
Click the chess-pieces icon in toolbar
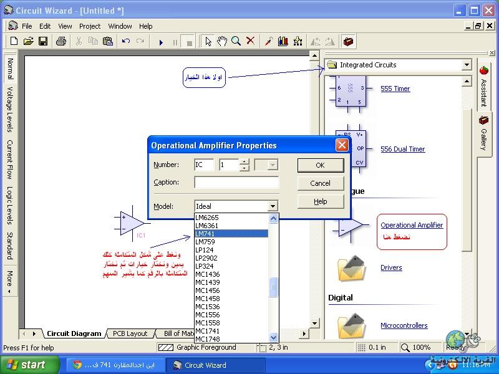(298, 41)
